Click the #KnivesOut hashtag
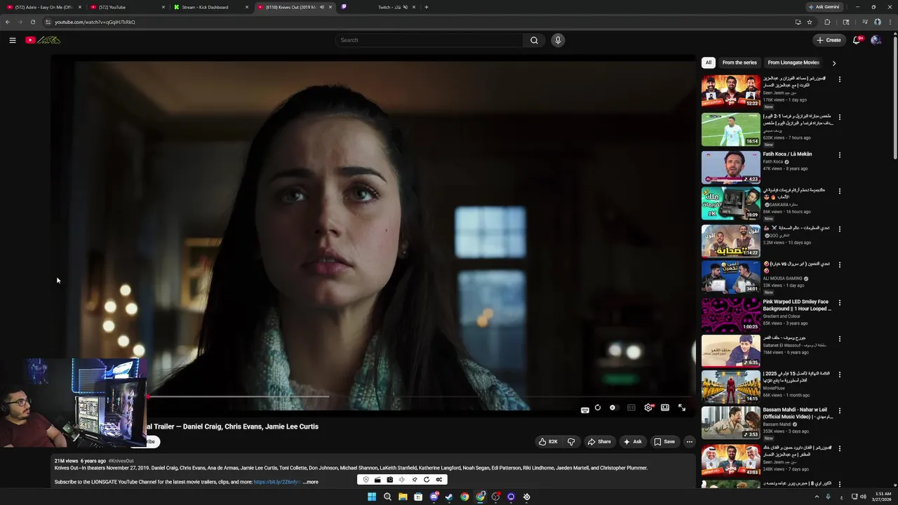This screenshot has height=505, width=898. (x=121, y=461)
